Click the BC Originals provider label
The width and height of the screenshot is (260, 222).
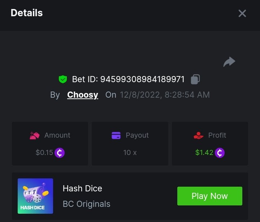(86, 204)
